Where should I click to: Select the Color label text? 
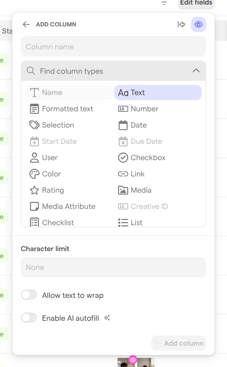[51, 174]
